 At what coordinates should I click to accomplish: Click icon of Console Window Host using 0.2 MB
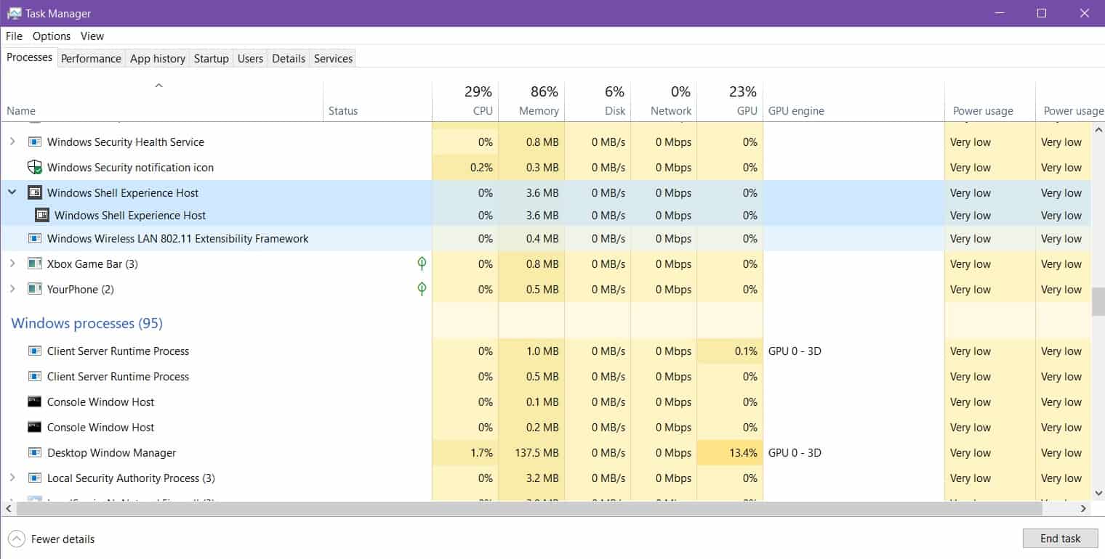tap(34, 428)
